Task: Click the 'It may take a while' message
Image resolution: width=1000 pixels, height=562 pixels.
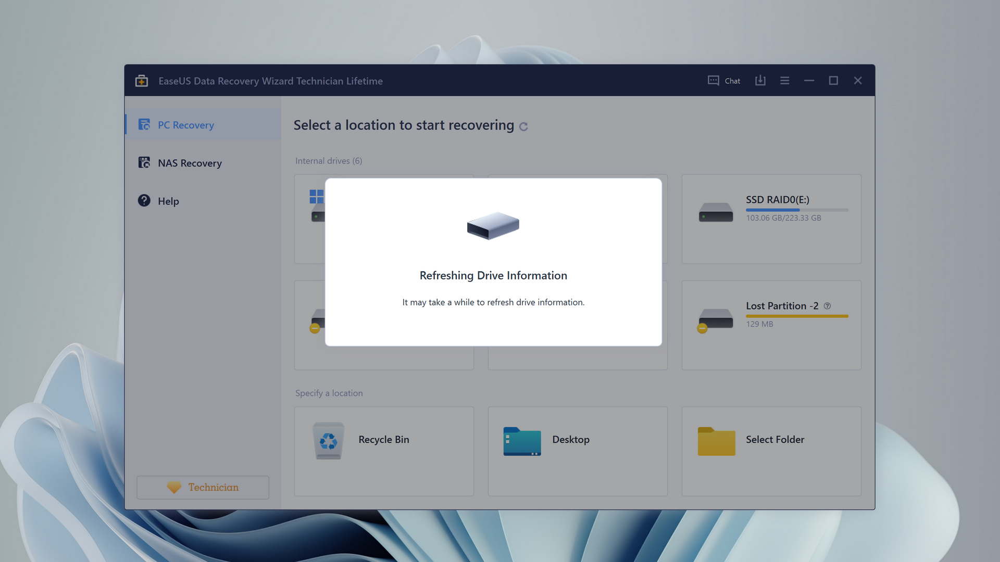Action: tap(493, 302)
